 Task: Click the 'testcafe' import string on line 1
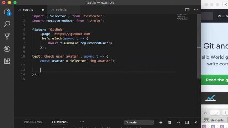pos(92,16)
